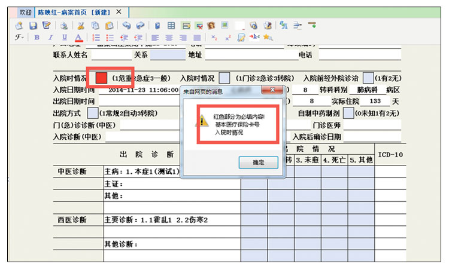This screenshot has height=270, width=449.
Task: Center-align the text
Action: point(169,38)
